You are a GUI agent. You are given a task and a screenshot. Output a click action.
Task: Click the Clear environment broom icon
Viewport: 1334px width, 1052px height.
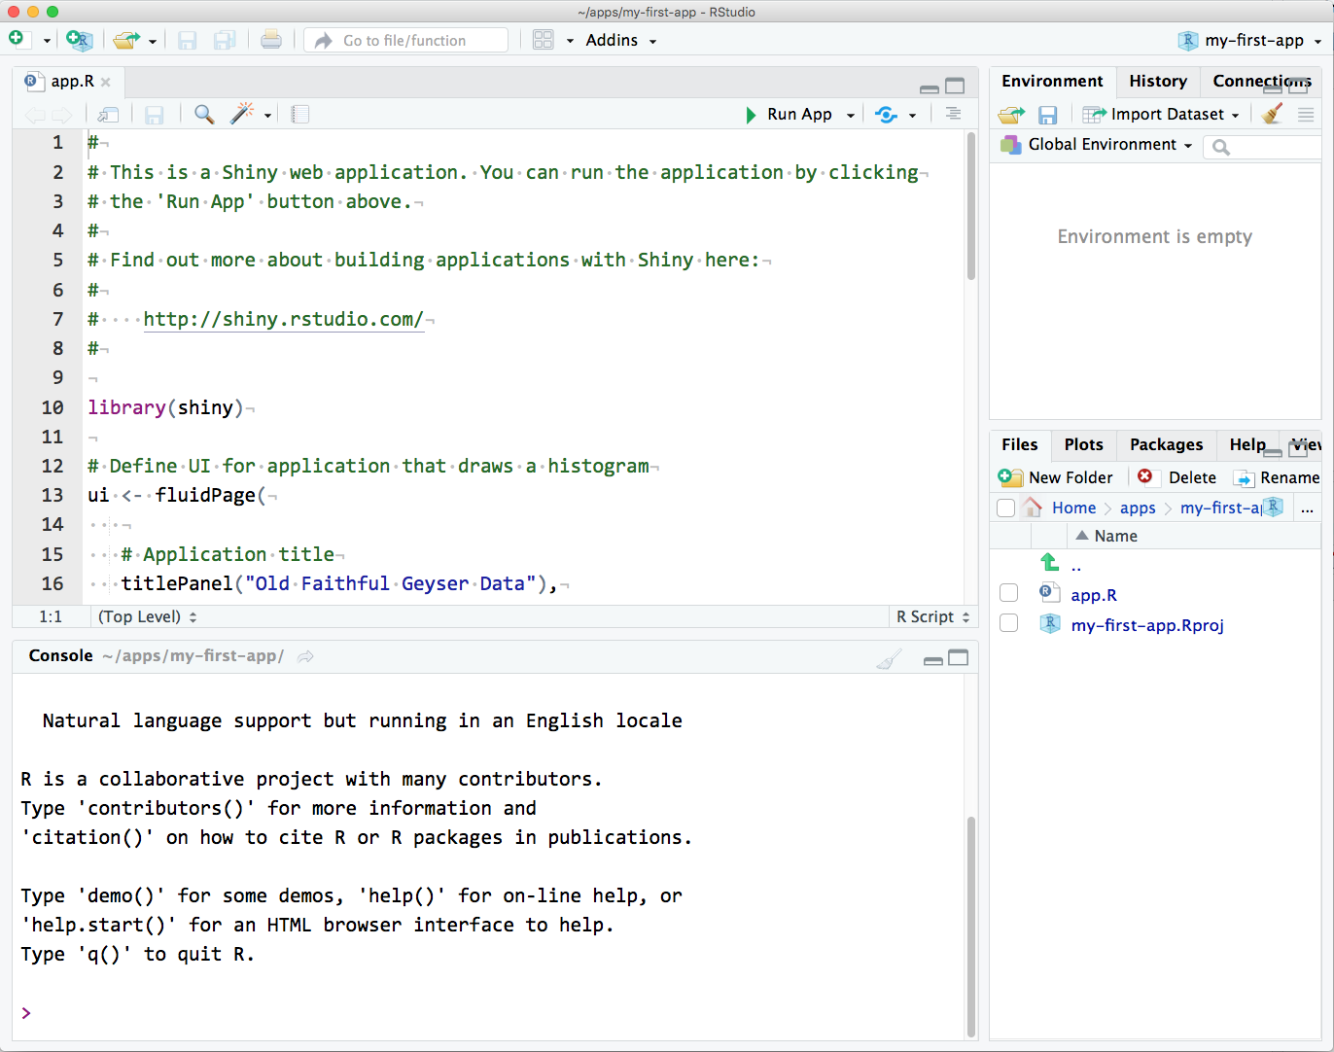click(x=1272, y=114)
